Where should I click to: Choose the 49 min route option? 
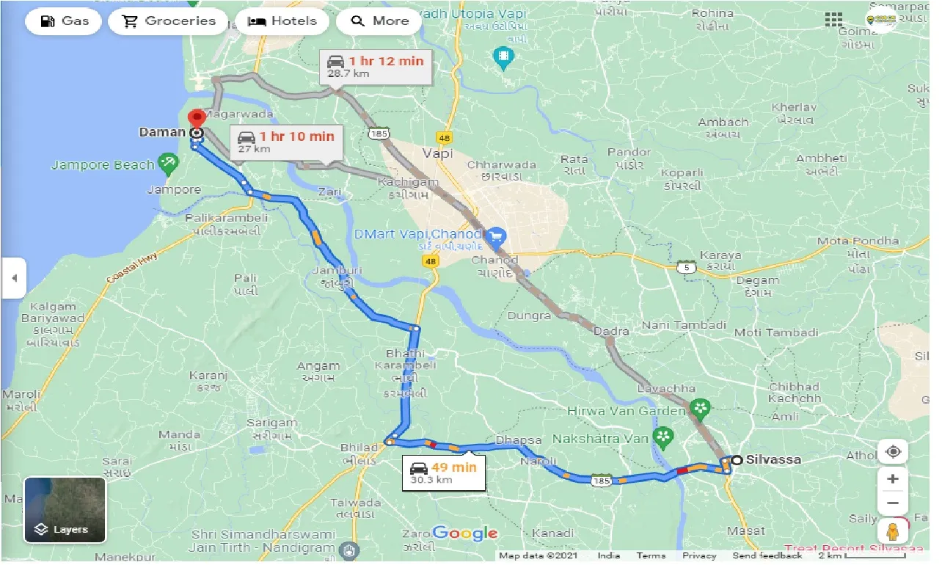tap(444, 473)
